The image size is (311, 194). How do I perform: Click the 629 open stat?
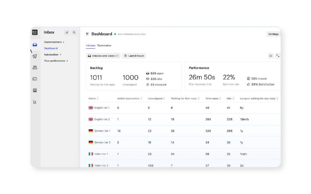click(155, 73)
